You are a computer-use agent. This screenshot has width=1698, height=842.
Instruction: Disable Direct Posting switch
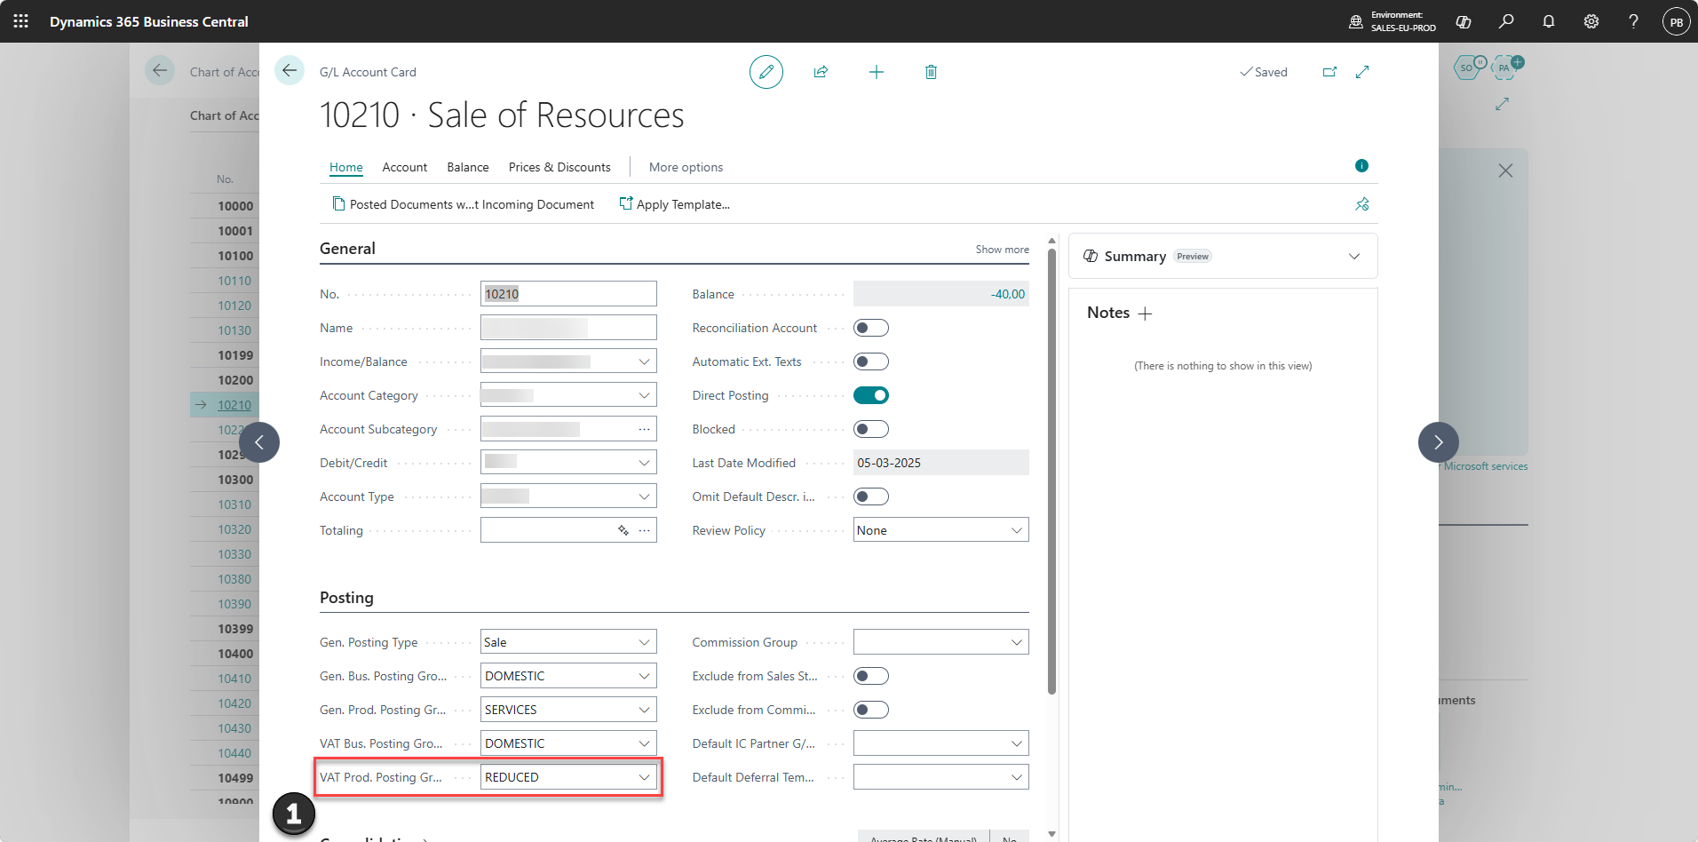[871, 395]
